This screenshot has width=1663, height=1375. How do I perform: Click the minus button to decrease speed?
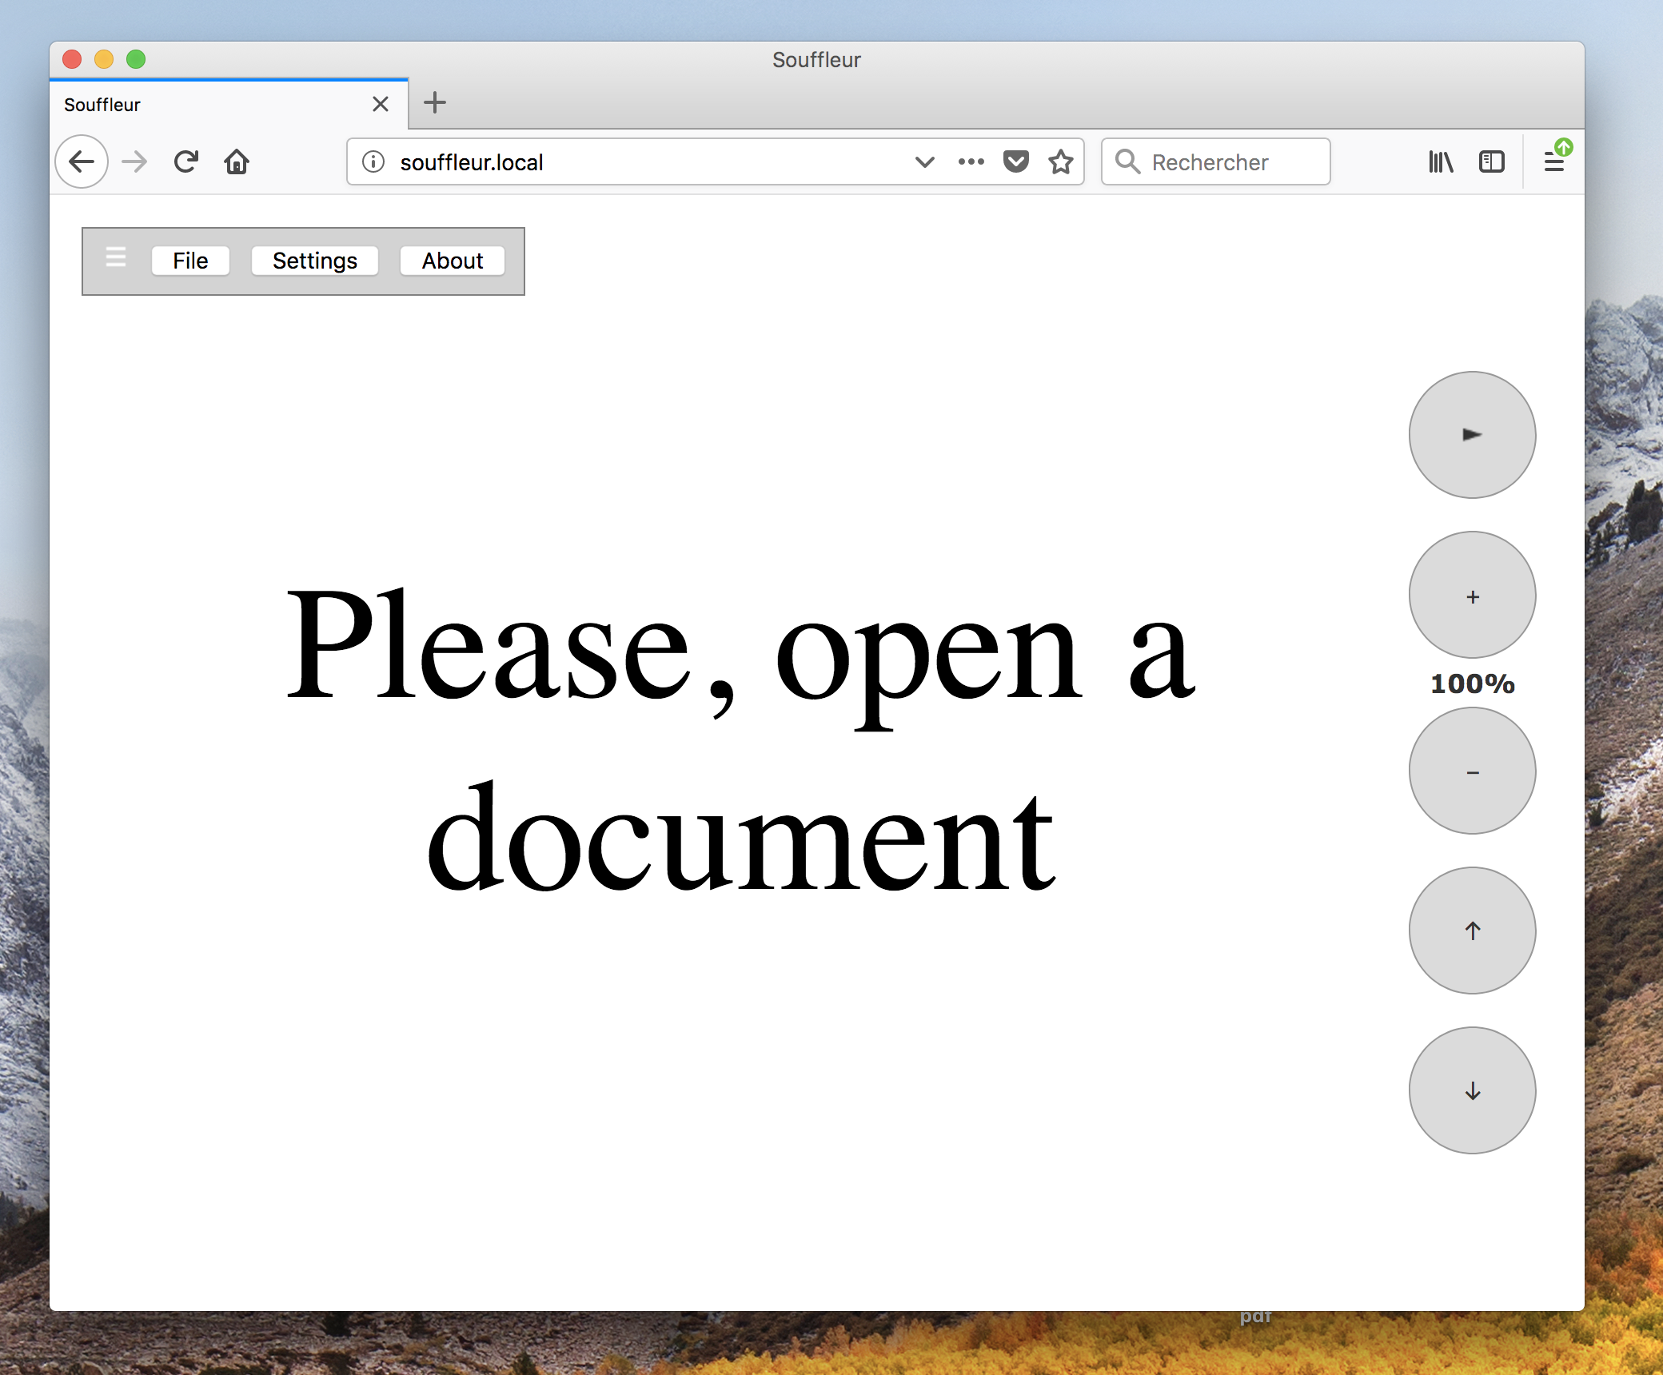click(1472, 771)
